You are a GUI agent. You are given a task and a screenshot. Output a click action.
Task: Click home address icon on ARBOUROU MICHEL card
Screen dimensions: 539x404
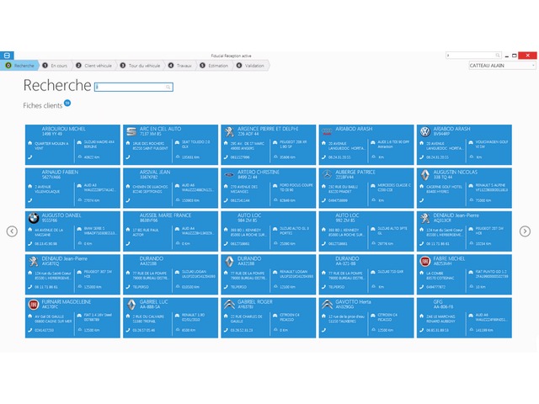point(30,143)
